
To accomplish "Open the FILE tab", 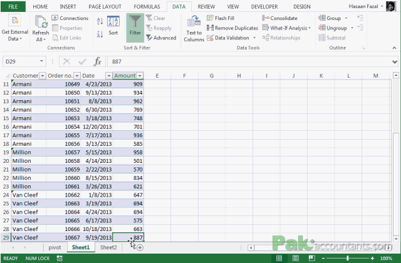I will 13,7.
